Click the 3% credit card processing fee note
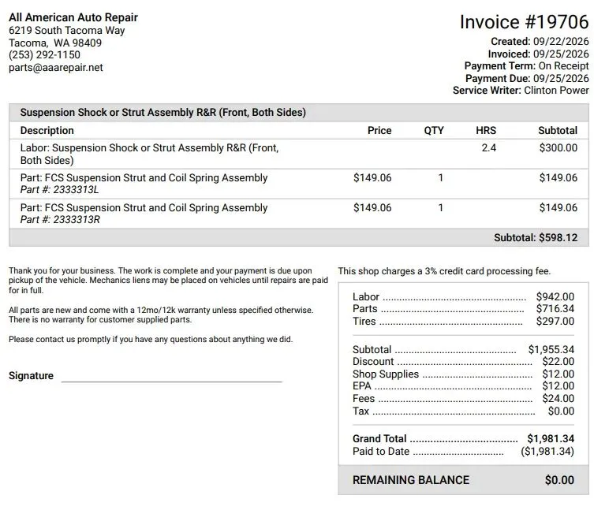 pos(444,271)
